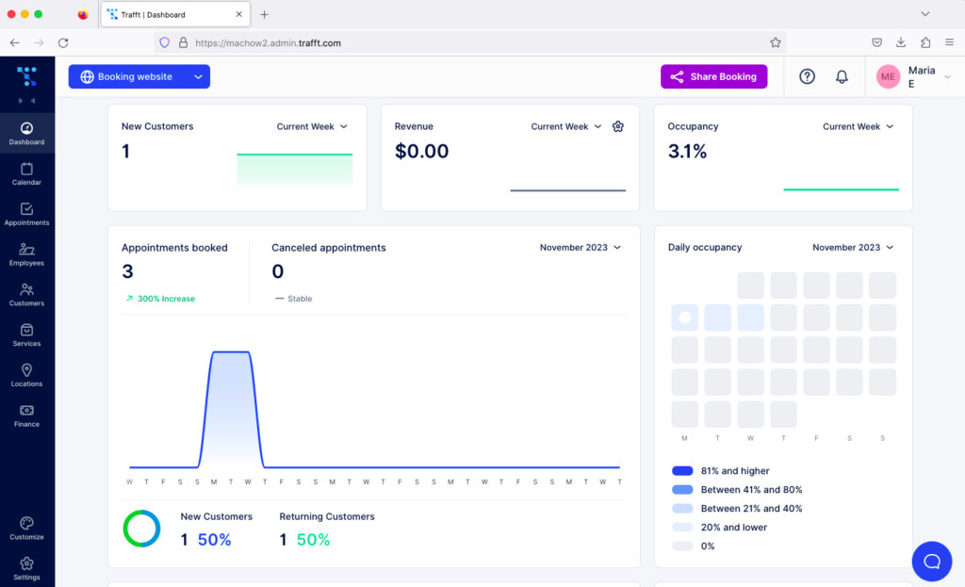This screenshot has width=965, height=587.
Task: Open the chat support bubble
Action: (931, 562)
